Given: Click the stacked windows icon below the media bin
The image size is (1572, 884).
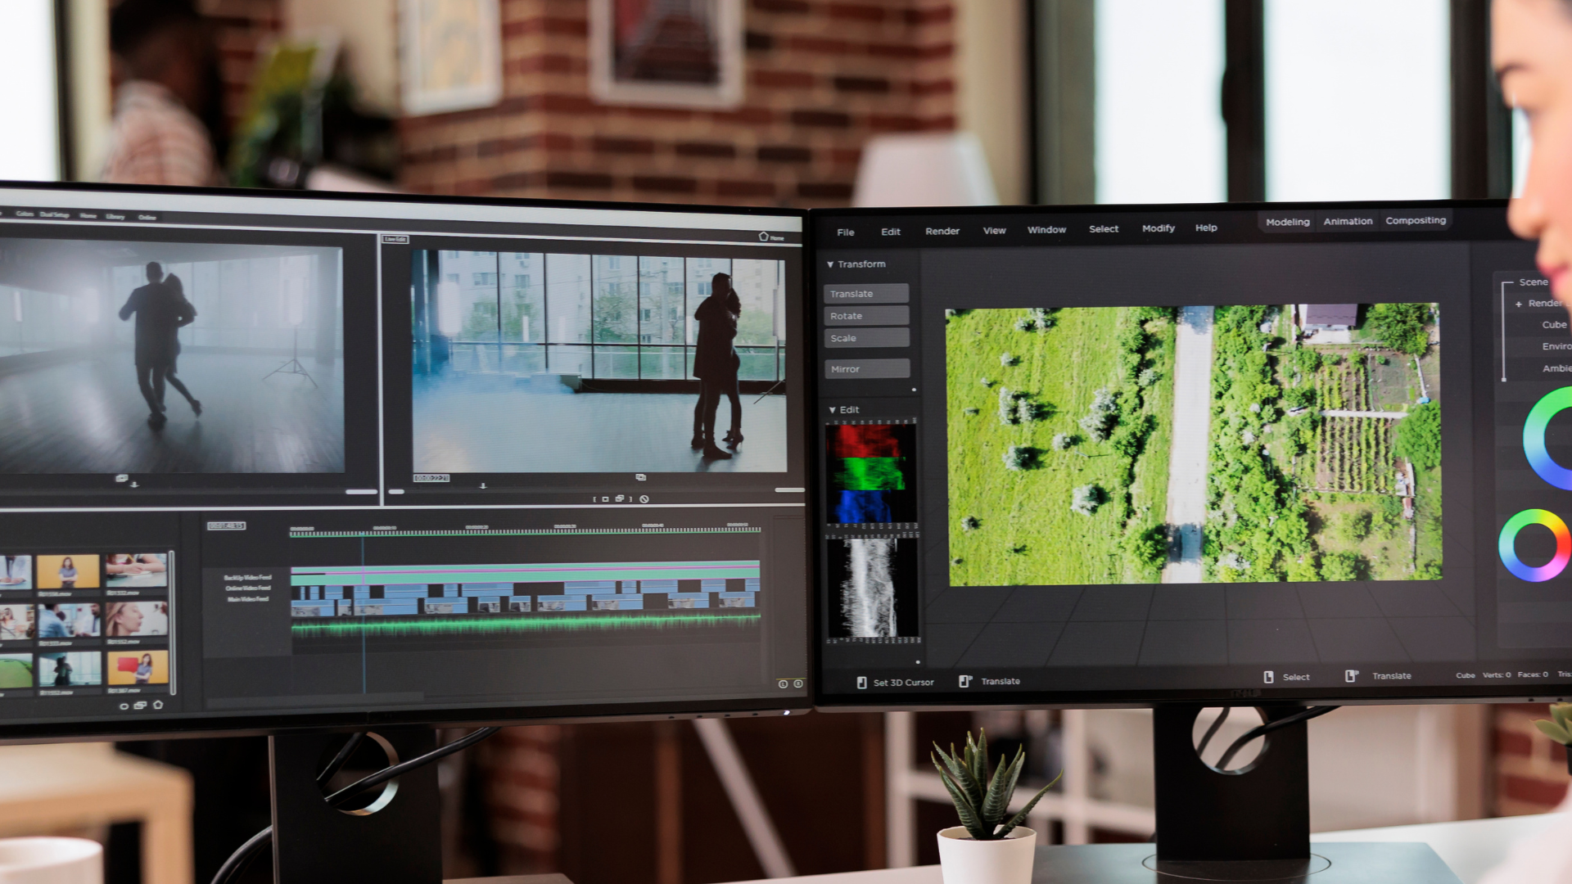Looking at the screenshot, I should [x=140, y=705].
